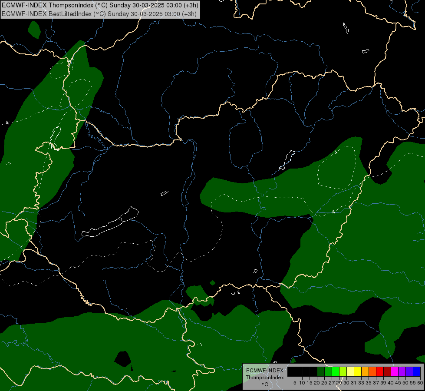
Task: Click the legend value "20"
Action: [x=317, y=383]
